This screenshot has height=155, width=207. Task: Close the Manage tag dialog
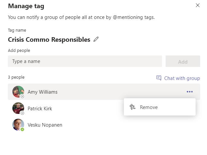click(x=197, y=5)
